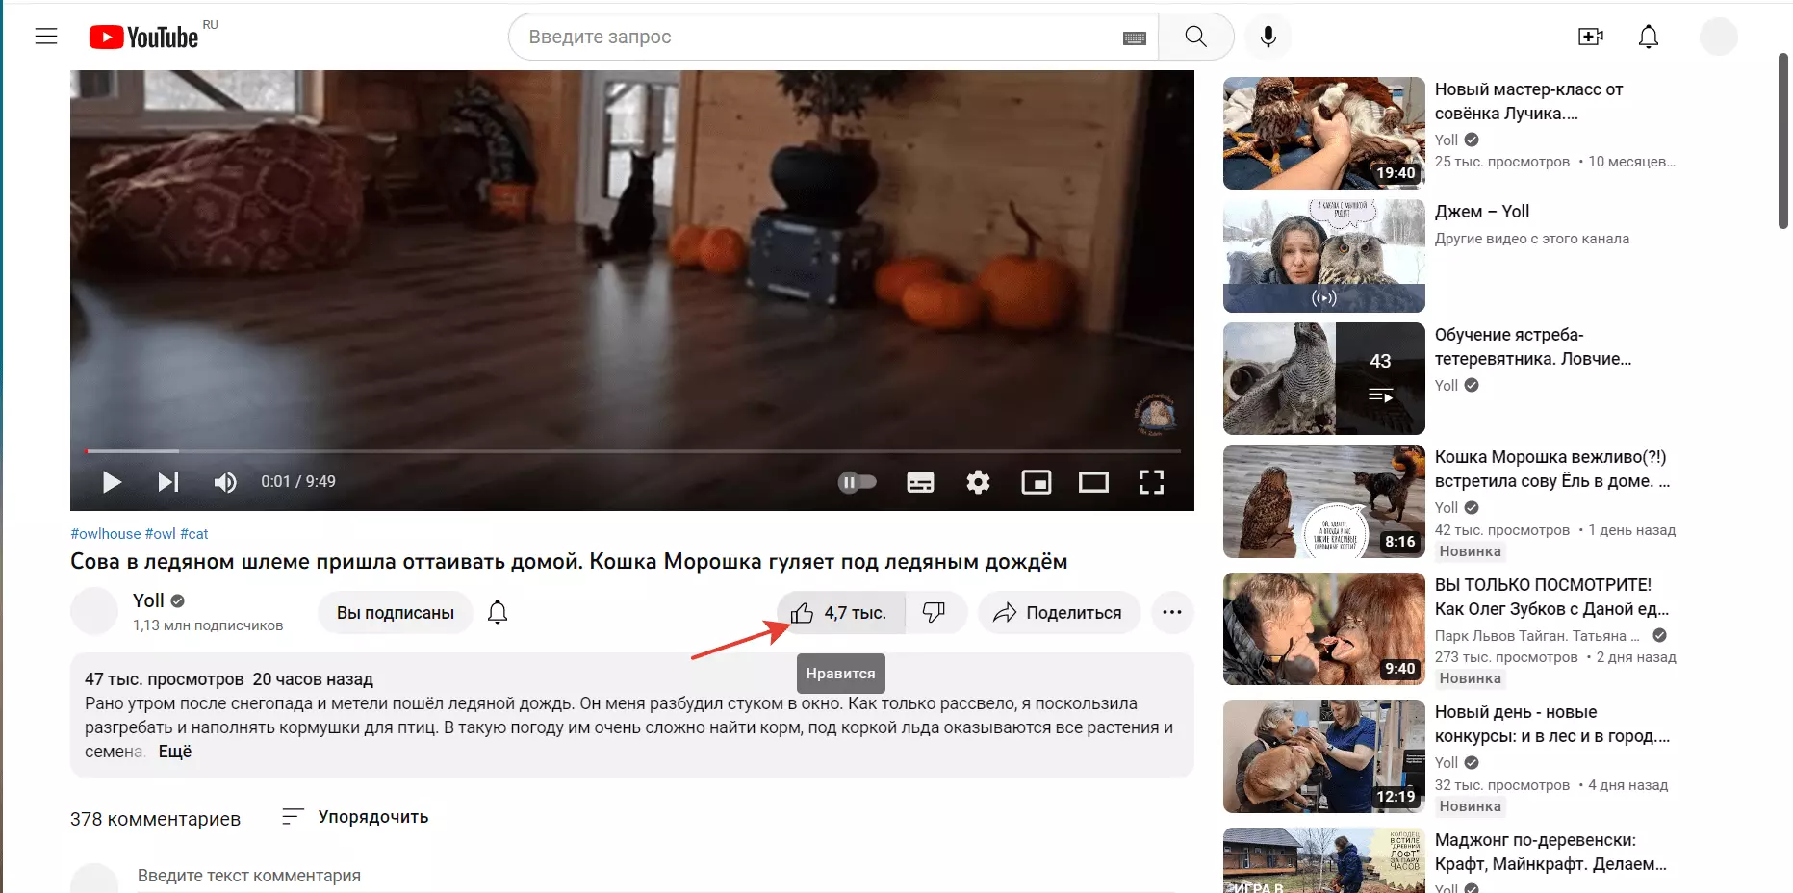Go to YouTube home via logo

click(144, 37)
